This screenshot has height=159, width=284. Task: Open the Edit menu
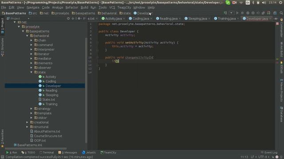click(x=12, y=8)
